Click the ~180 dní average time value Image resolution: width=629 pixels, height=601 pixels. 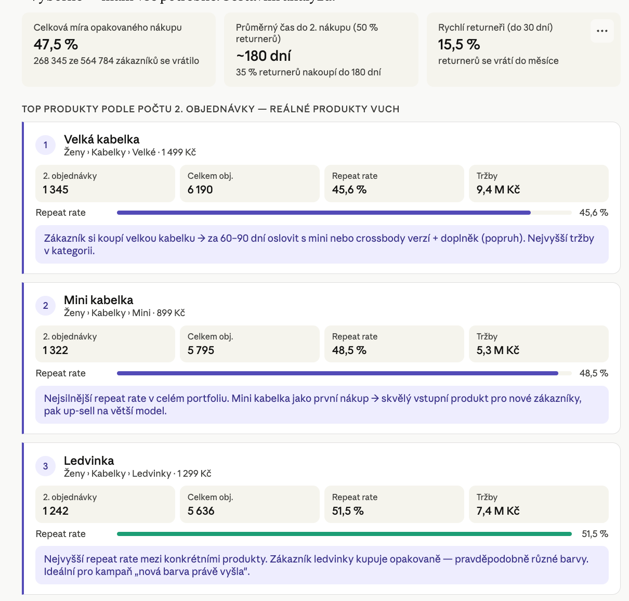coord(264,56)
